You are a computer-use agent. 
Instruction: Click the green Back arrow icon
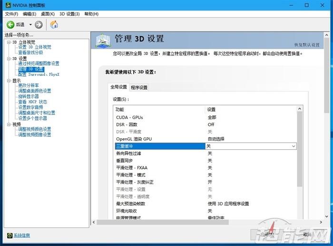click(10, 25)
